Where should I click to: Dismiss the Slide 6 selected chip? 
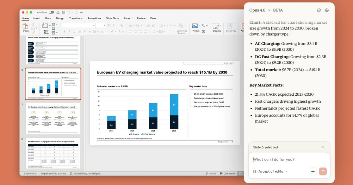point(323,147)
